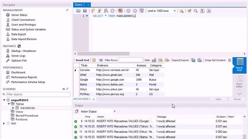Select the Stored Procedures tree item
The height and width of the screenshot is (139, 248).
click(27, 116)
